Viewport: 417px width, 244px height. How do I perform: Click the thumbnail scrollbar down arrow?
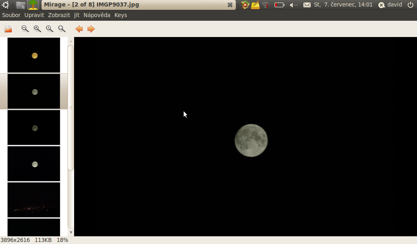(x=71, y=232)
